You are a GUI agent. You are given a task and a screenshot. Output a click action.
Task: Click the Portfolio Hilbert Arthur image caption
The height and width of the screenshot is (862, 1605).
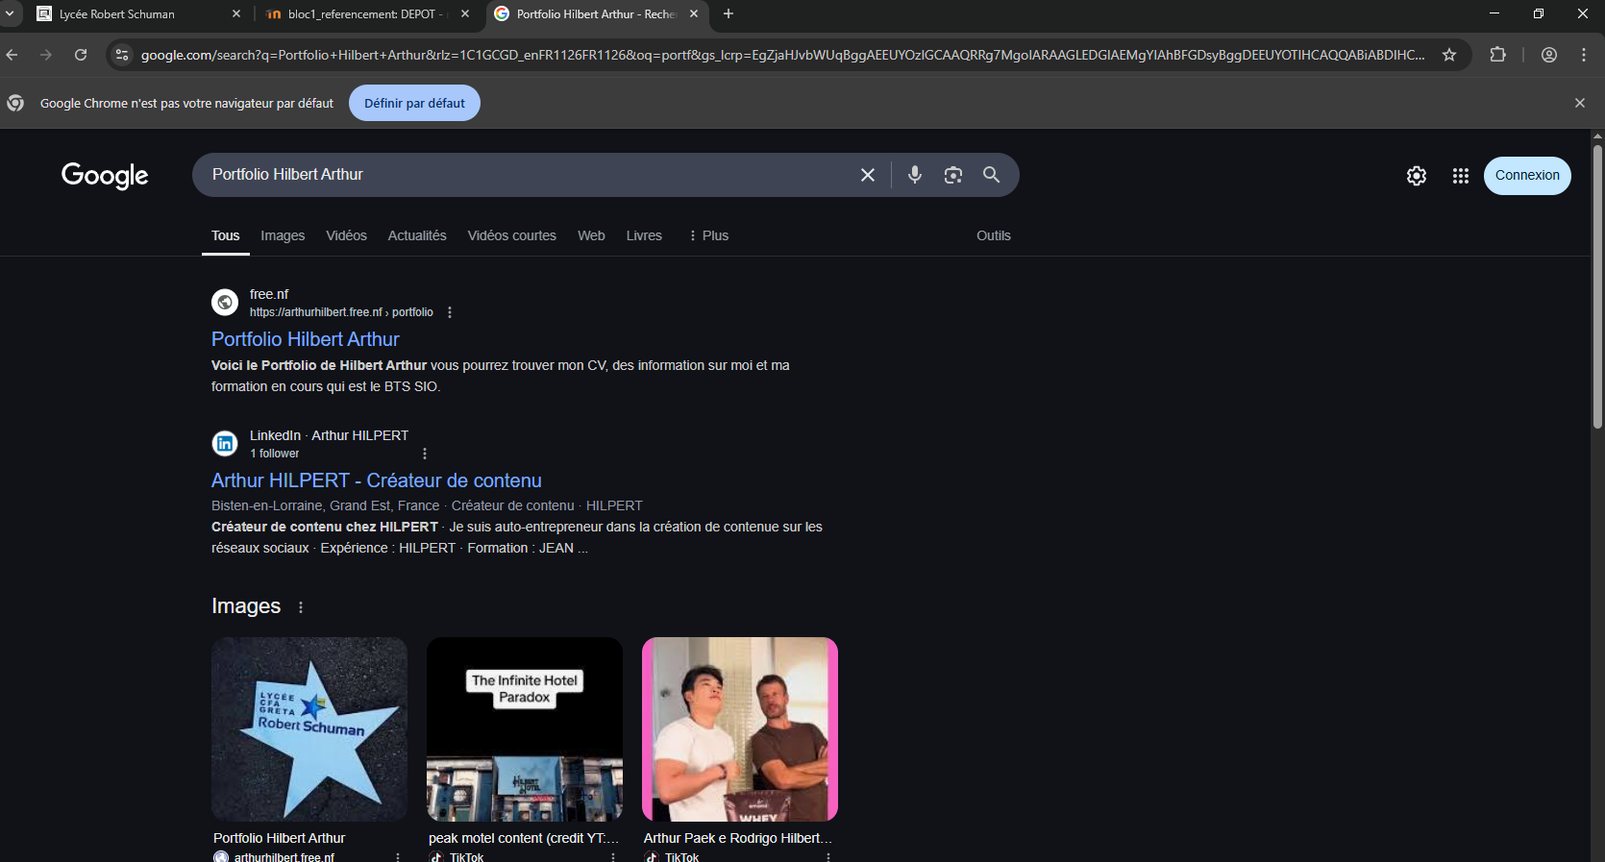coord(279,838)
